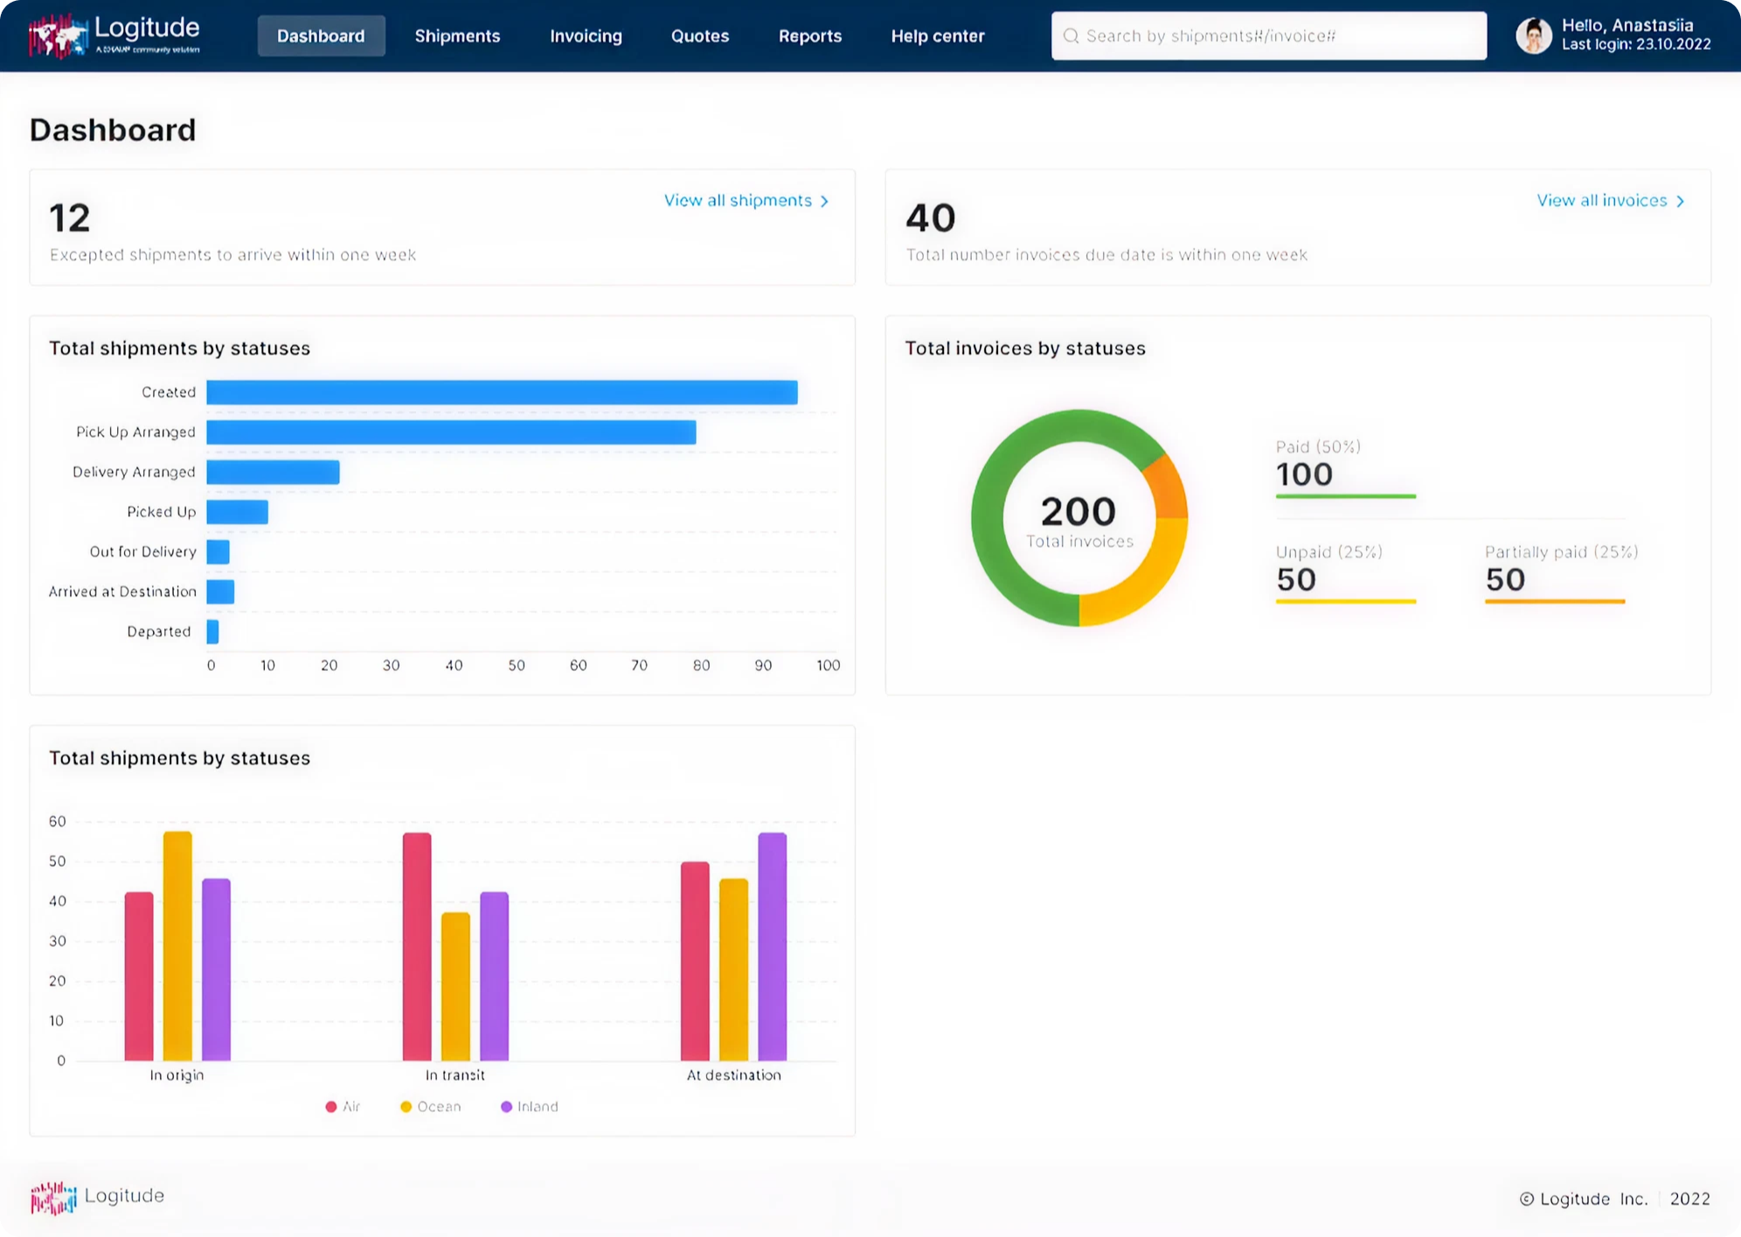1741x1237 pixels.
Task: Click the Hello, Anastasiia greeting
Action: [1627, 25]
